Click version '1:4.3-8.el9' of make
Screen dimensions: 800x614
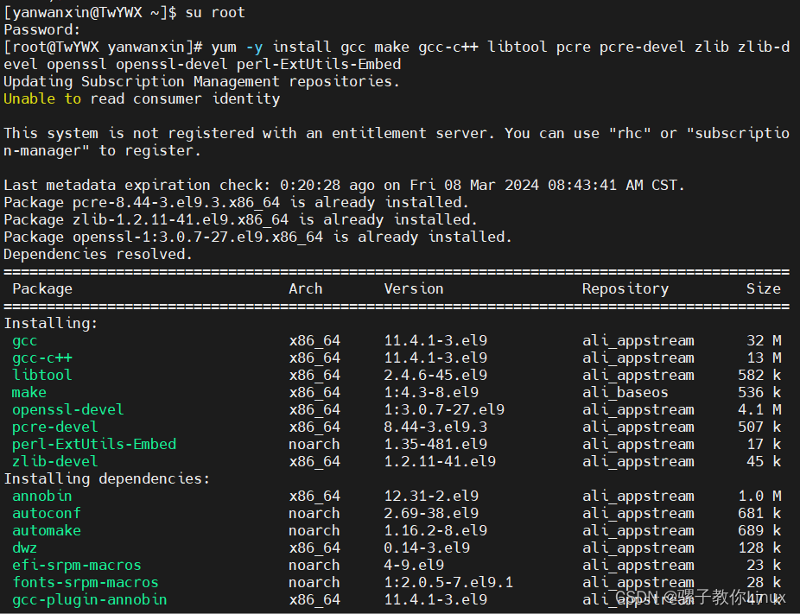tap(431, 392)
